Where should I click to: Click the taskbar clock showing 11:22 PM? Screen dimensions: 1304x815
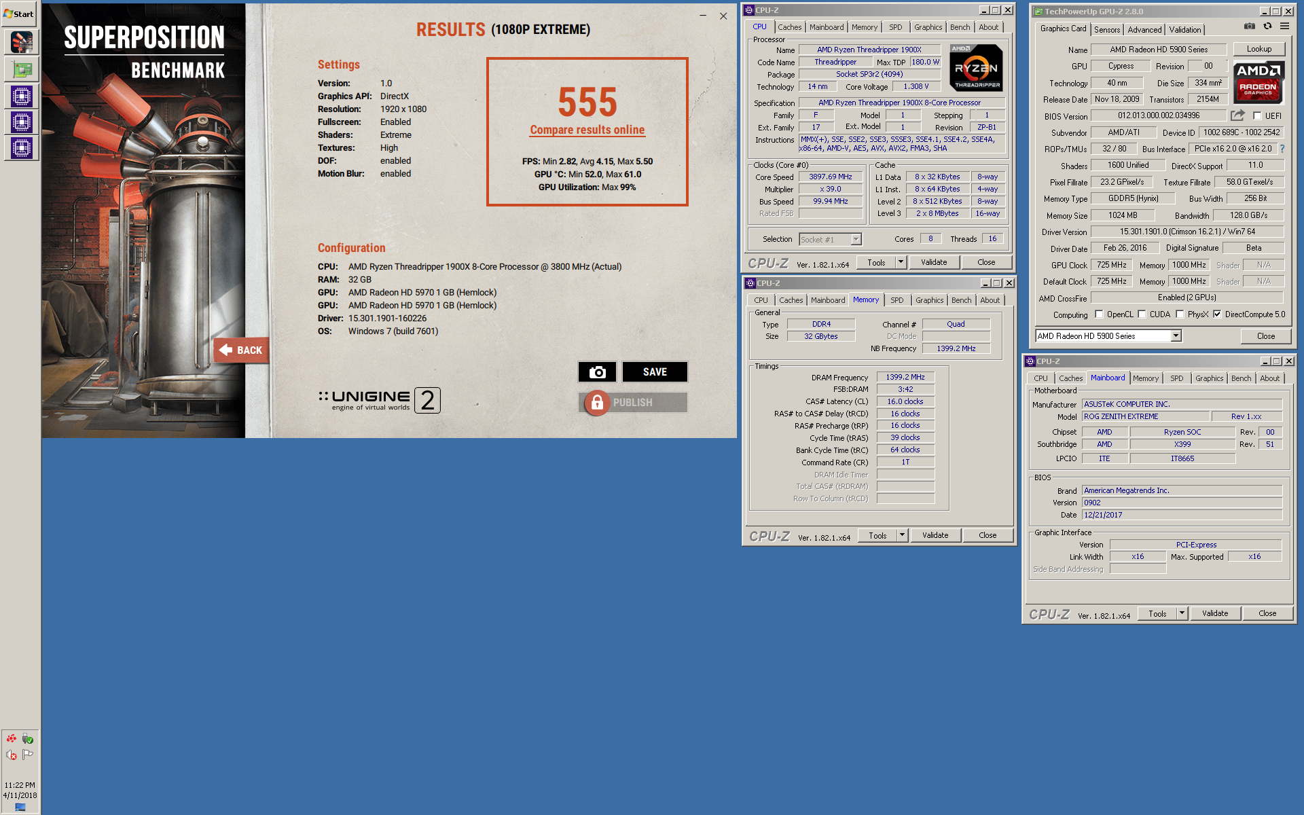[20, 784]
